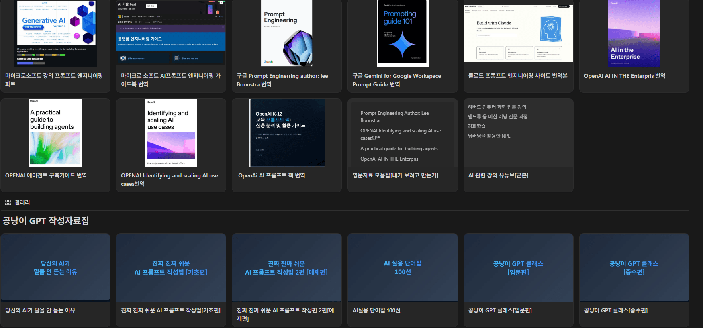Screen dimensions: 703x328
Task: Open A practical guide to building agents cover
Action: [x=55, y=132]
